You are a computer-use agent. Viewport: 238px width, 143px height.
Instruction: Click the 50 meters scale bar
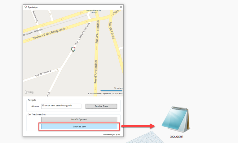[x=112, y=91]
